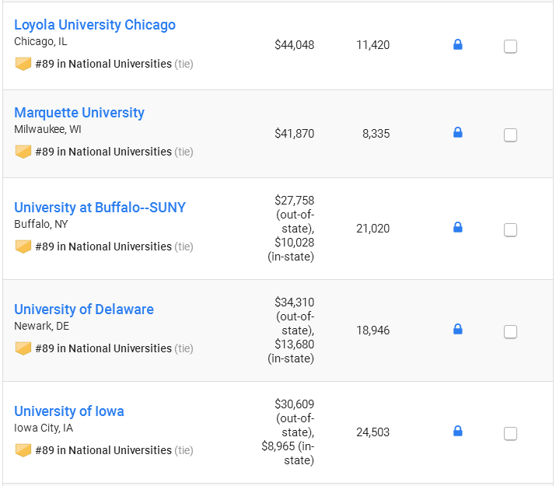Visit the University of Delaware page link

coord(84,309)
